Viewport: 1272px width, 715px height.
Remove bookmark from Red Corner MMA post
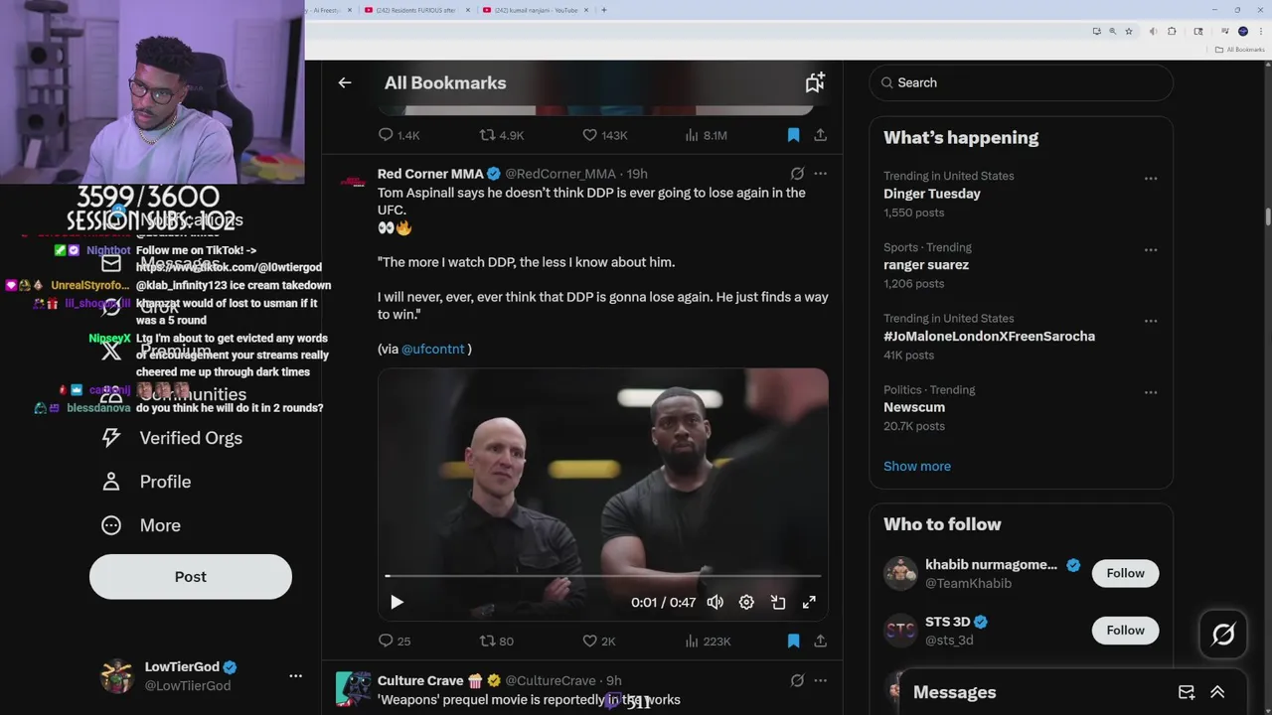tap(793, 641)
